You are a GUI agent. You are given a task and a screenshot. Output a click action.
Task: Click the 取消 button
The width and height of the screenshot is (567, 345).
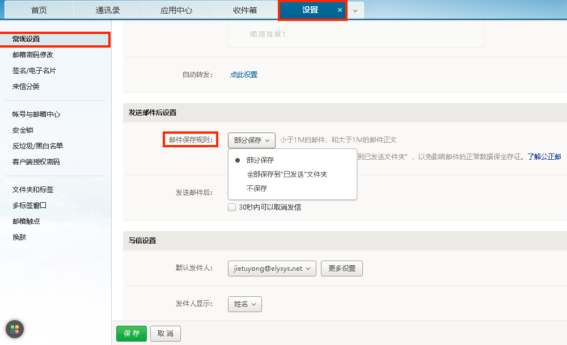pos(165,333)
